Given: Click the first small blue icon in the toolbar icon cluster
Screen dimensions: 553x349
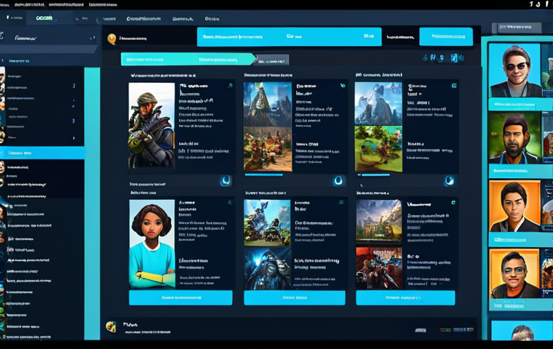Looking at the screenshot, I should [426, 58].
